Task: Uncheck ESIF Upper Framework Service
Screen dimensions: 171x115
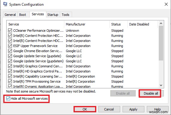Action: 10,46
